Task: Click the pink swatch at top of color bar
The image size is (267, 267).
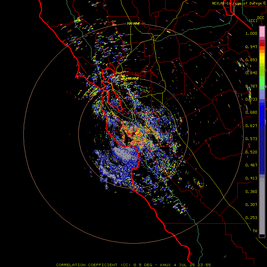Action: click(x=262, y=31)
